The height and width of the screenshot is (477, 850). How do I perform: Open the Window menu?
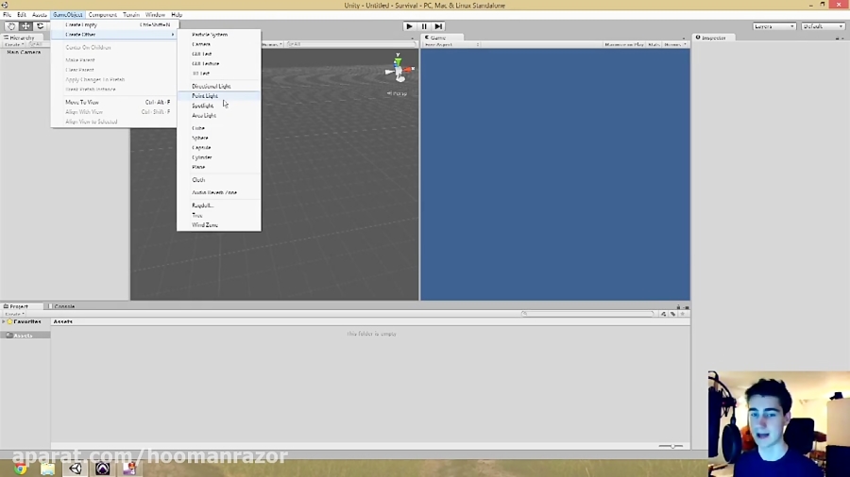coord(155,14)
